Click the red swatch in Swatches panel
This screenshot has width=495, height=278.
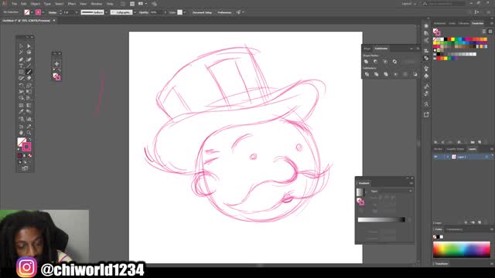(449, 39)
